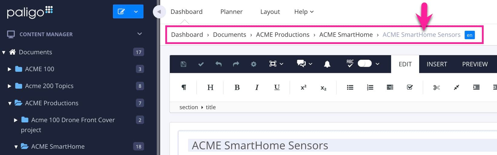This screenshot has height=155, width=497.
Task: Click the Redo arrow icon
Action: [236, 64]
